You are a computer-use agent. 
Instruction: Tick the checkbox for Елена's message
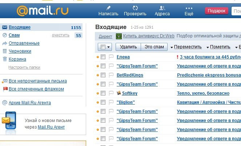(103, 57)
